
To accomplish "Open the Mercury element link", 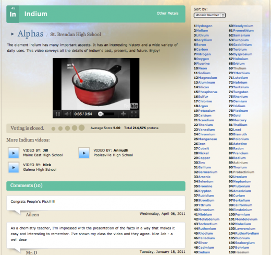I will [x=240, y=120].
